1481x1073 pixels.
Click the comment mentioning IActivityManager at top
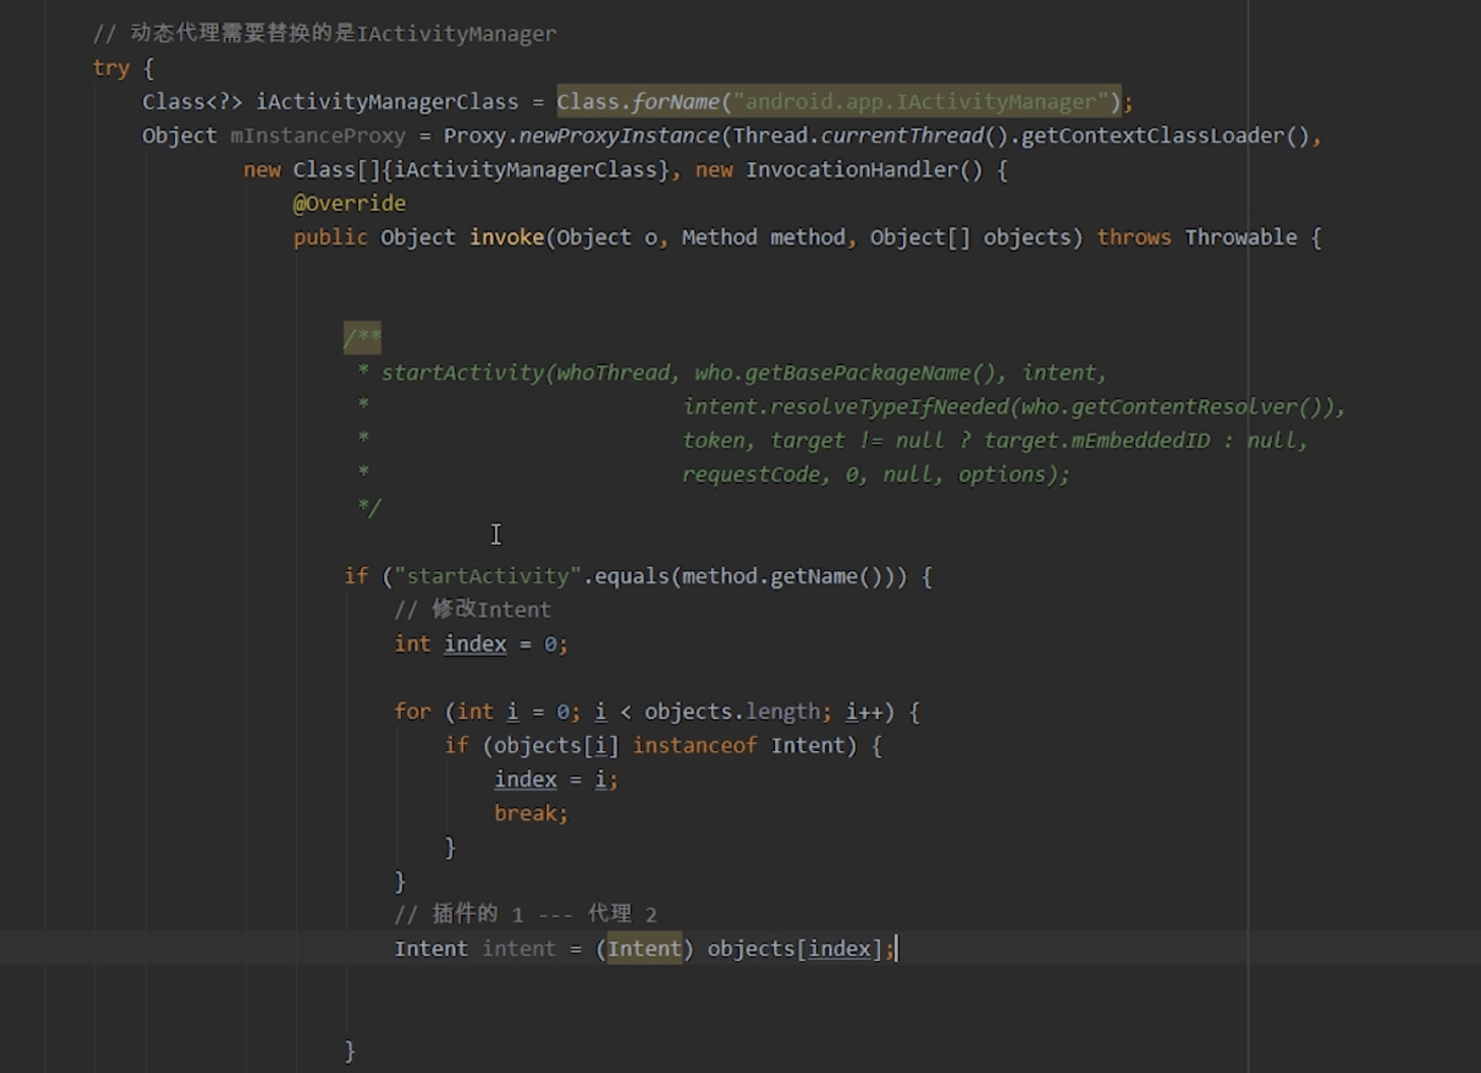[x=325, y=34]
